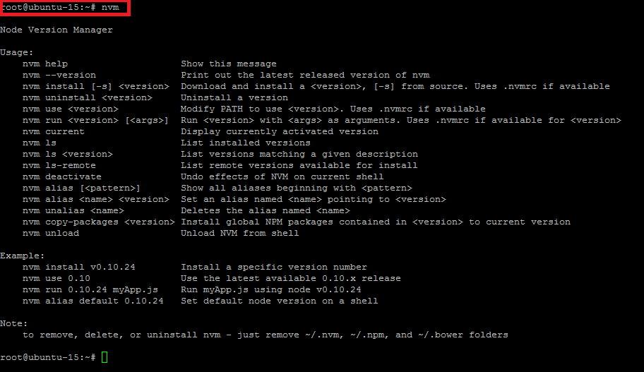Screen dimensions: 644x372
Task: Click the 'nvm run 0.10.24 myApp.js' example
Action: [x=90, y=289]
